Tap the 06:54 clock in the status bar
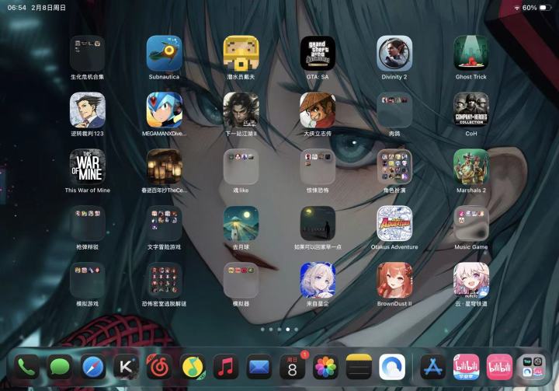559x391 pixels. pos(17,8)
